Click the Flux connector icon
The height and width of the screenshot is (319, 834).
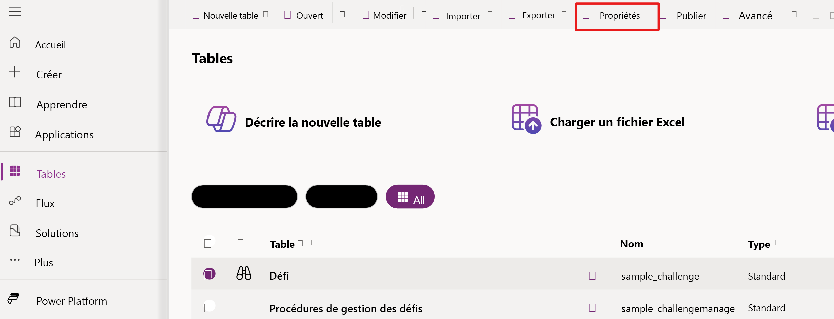[15, 200]
